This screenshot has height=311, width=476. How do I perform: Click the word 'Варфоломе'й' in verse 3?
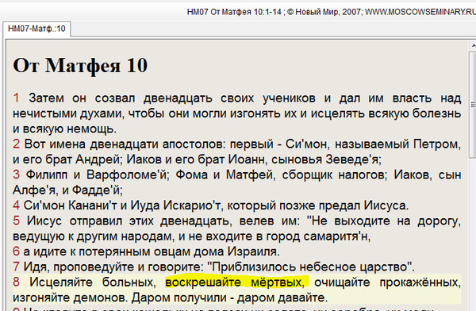click(126, 175)
